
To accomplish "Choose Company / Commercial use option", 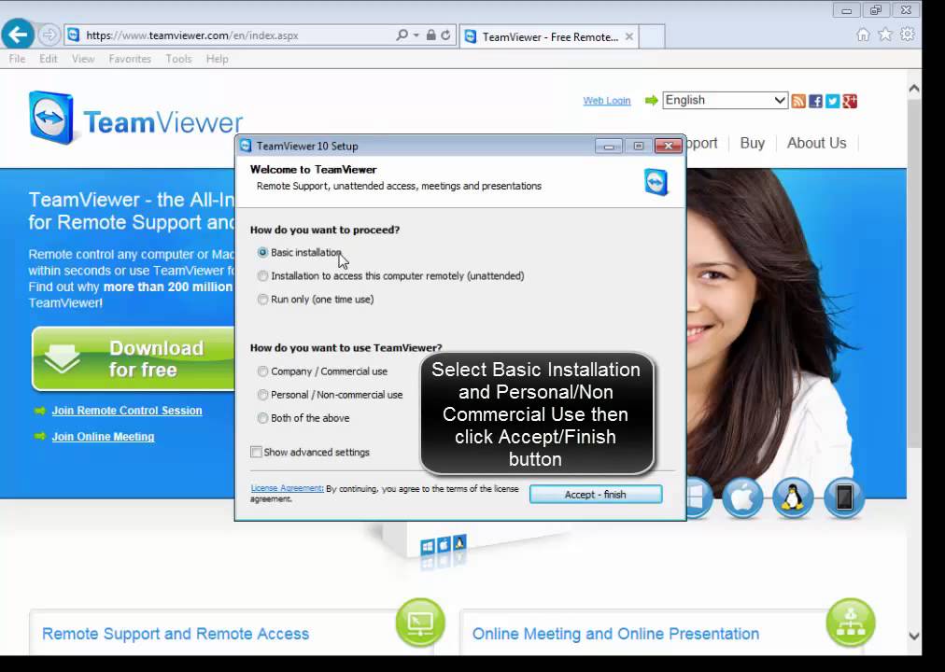I will tap(262, 371).
